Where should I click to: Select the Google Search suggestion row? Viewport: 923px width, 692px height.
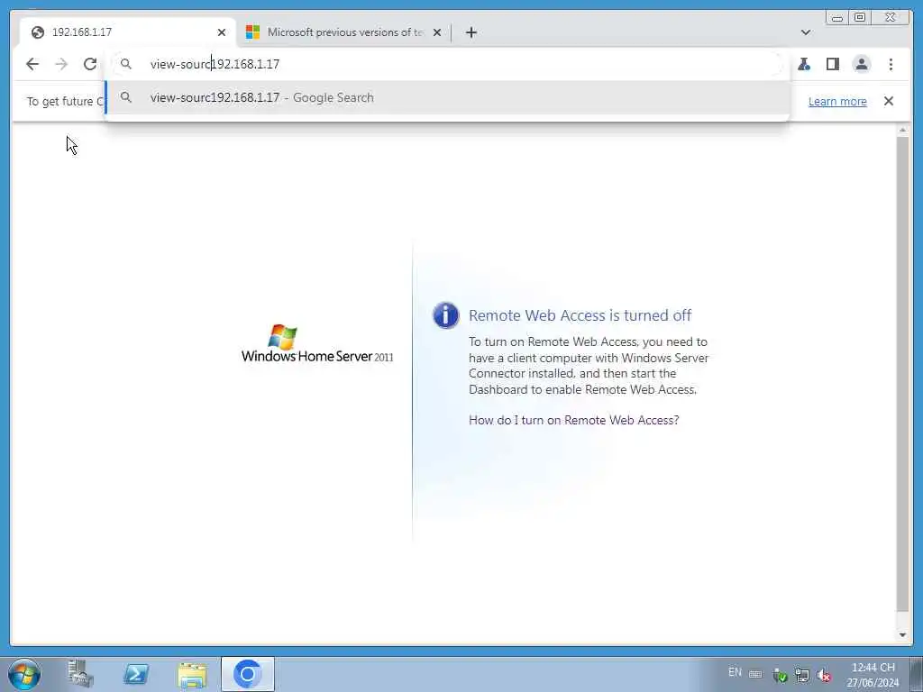coord(447,97)
